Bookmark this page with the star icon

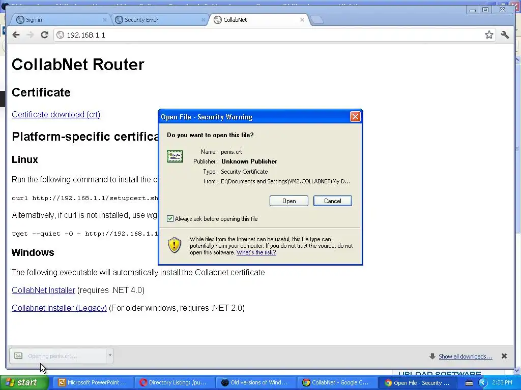pyautogui.click(x=489, y=35)
